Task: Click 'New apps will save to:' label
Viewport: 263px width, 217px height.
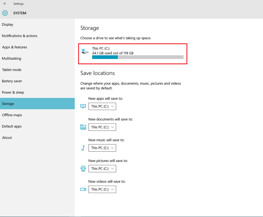Action: coord(106,98)
